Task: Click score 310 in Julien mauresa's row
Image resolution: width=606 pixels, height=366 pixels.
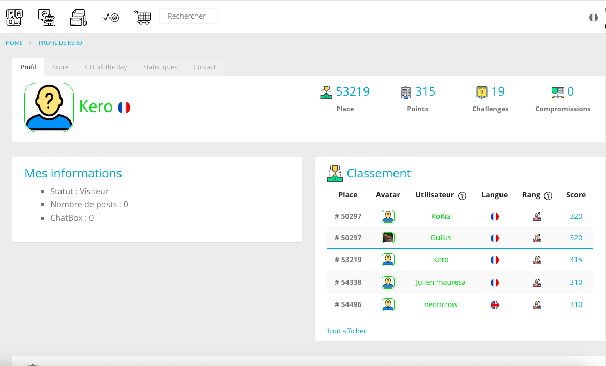Action: [576, 282]
